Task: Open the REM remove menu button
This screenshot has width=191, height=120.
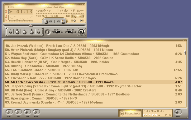Action: pos(17,112)
